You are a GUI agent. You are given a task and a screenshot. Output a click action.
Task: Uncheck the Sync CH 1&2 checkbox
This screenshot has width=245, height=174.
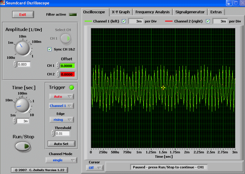click(x=49, y=49)
